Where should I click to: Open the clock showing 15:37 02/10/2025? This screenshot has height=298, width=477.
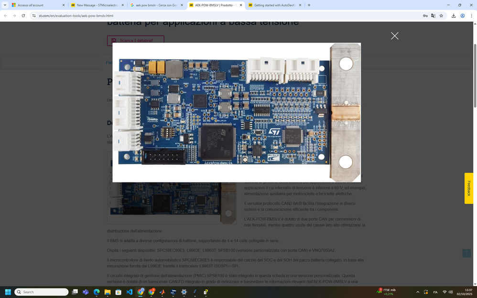[464, 292]
